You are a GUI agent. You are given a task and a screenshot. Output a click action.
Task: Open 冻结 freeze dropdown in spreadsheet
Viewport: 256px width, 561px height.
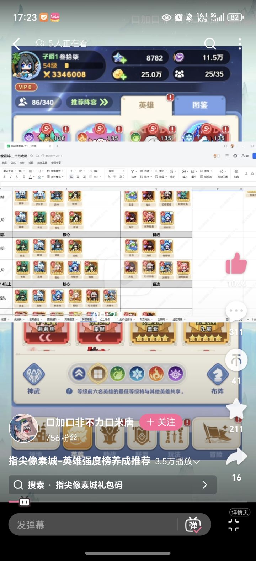point(146,171)
